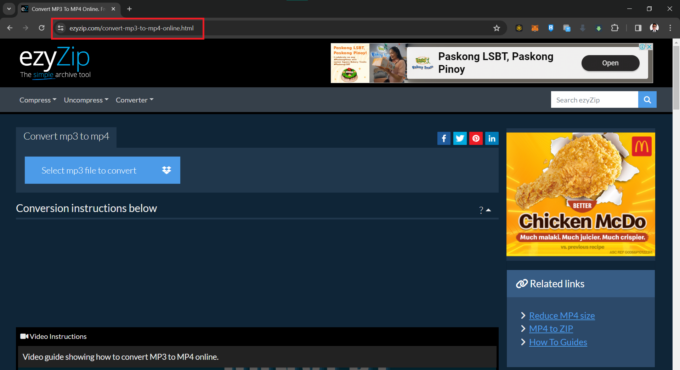Screen dimensions: 680x370
Task: Pin the page to Pinterest
Action: pyautogui.click(x=476, y=138)
